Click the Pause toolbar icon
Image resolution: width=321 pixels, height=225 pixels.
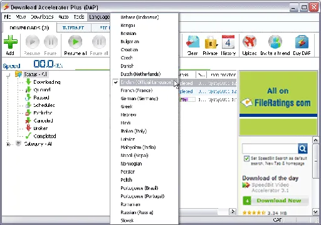point(51,42)
